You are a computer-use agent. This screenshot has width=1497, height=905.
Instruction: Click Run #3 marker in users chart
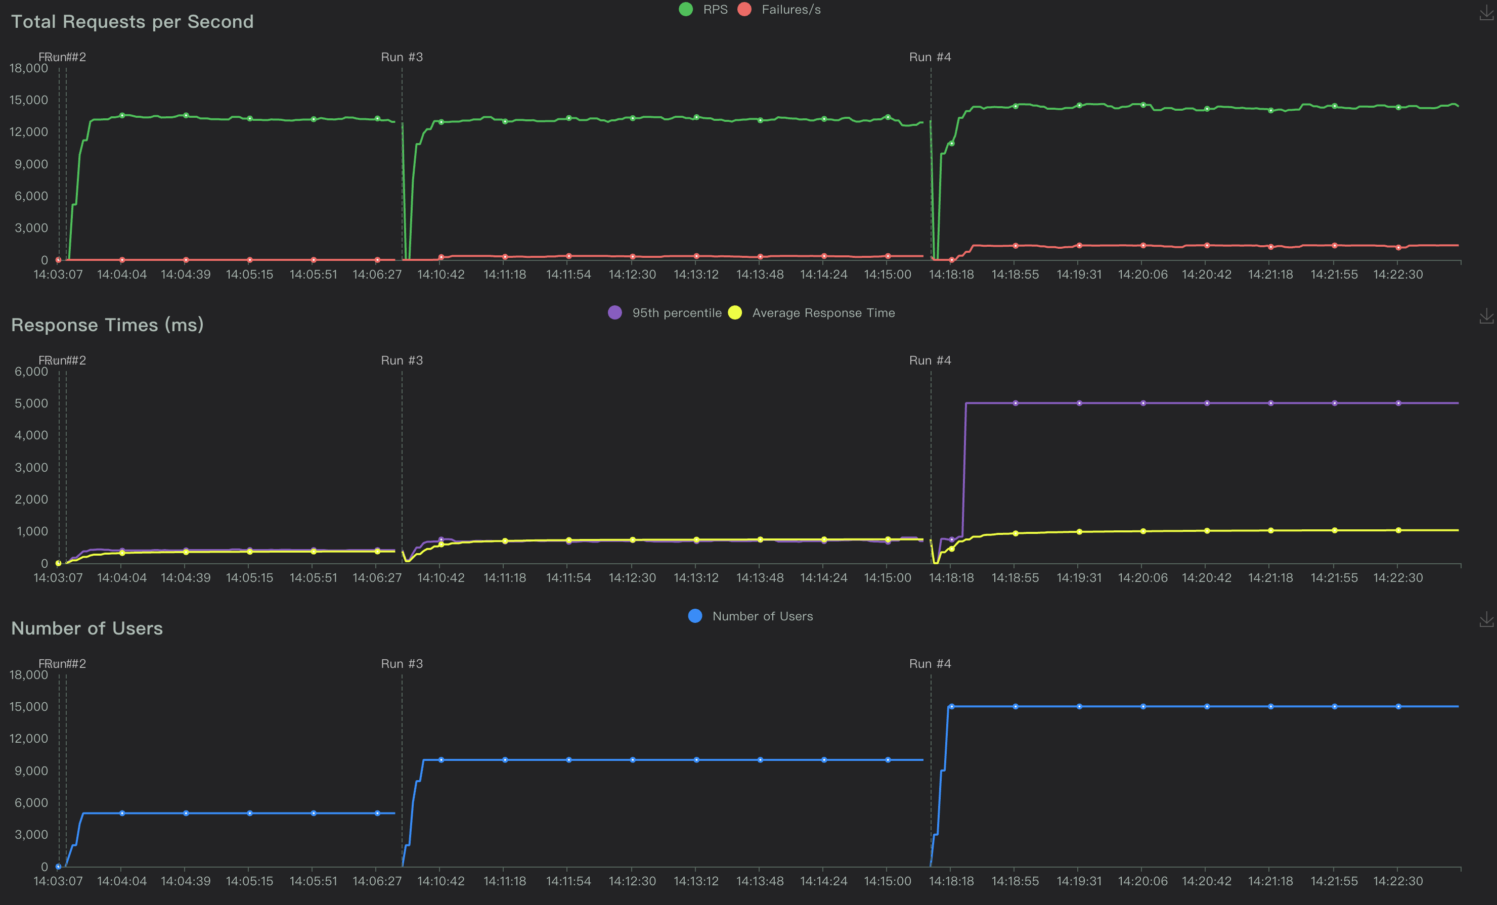(x=402, y=663)
